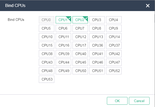Confirm CPU binding with OK
Image resolution: width=155 pixels, height=107 pixels.
(117, 101)
